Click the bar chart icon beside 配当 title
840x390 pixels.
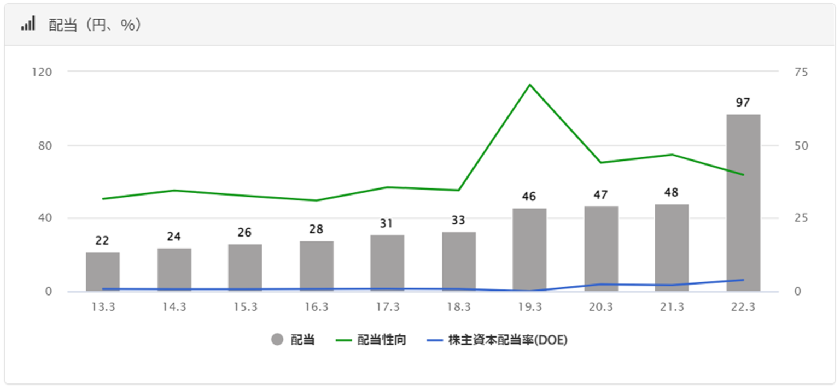click(x=28, y=24)
